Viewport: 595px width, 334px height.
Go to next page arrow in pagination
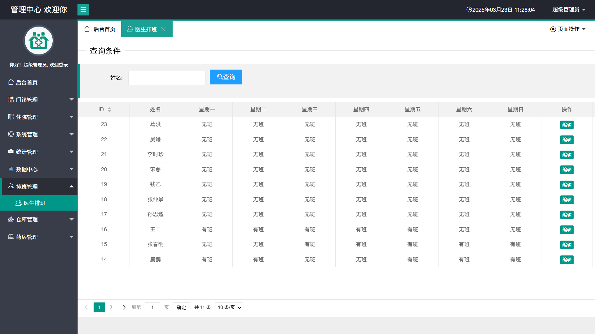coord(124,307)
